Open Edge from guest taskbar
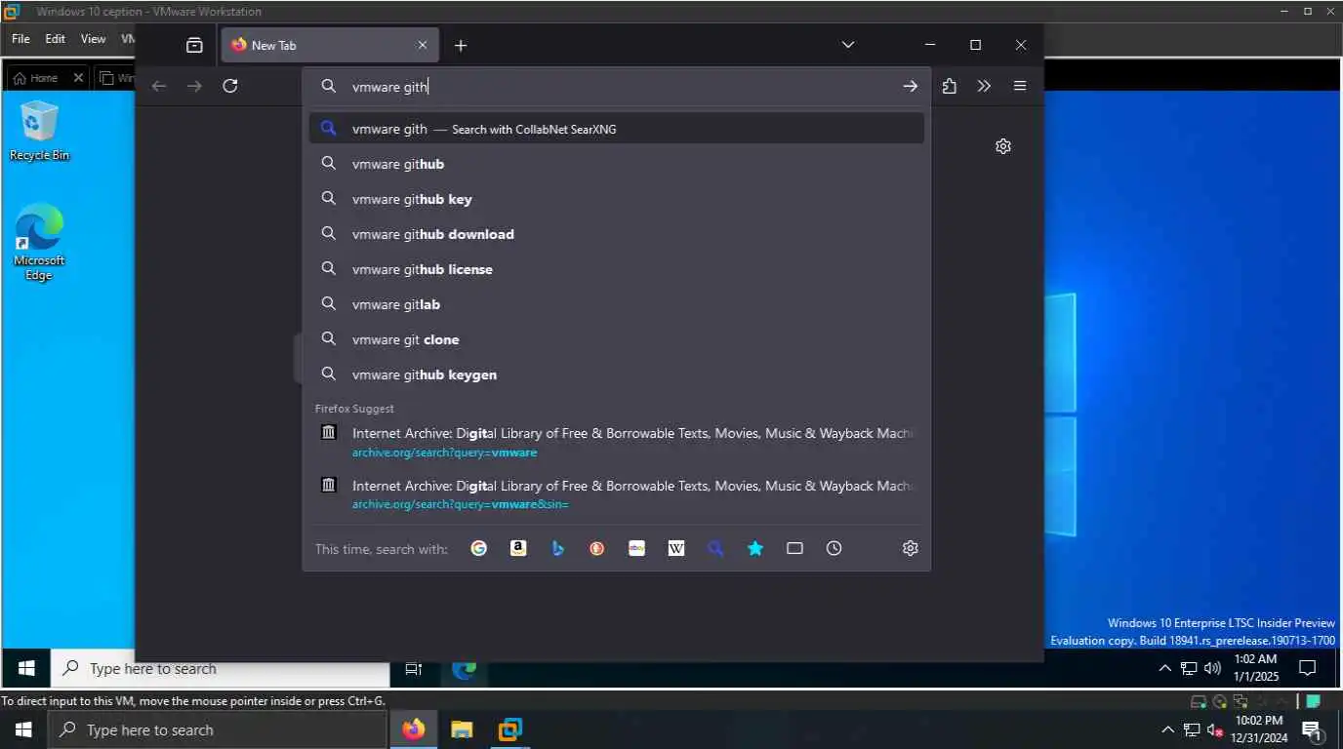 [x=465, y=668]
